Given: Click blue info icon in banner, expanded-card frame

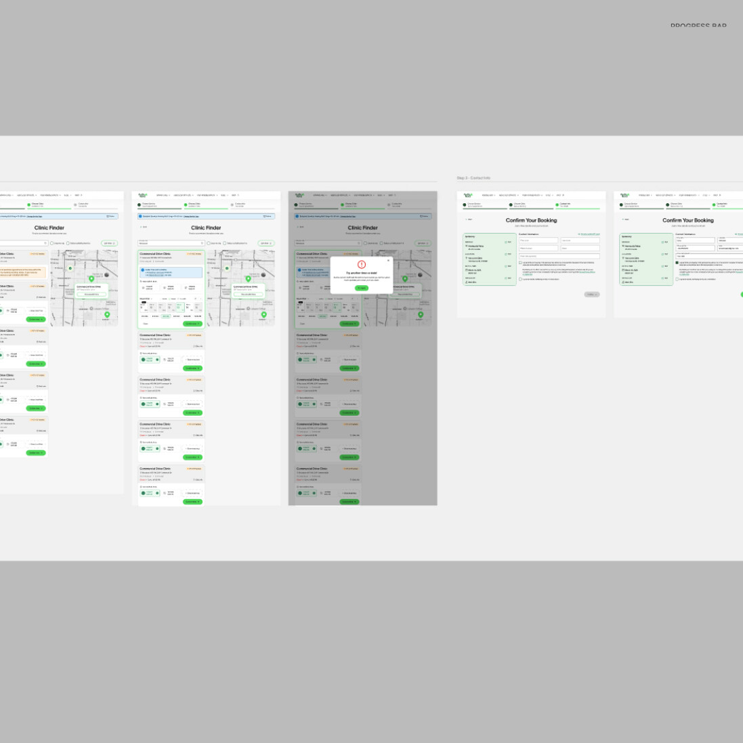Looking at the screenshot, I should [140, 216].
